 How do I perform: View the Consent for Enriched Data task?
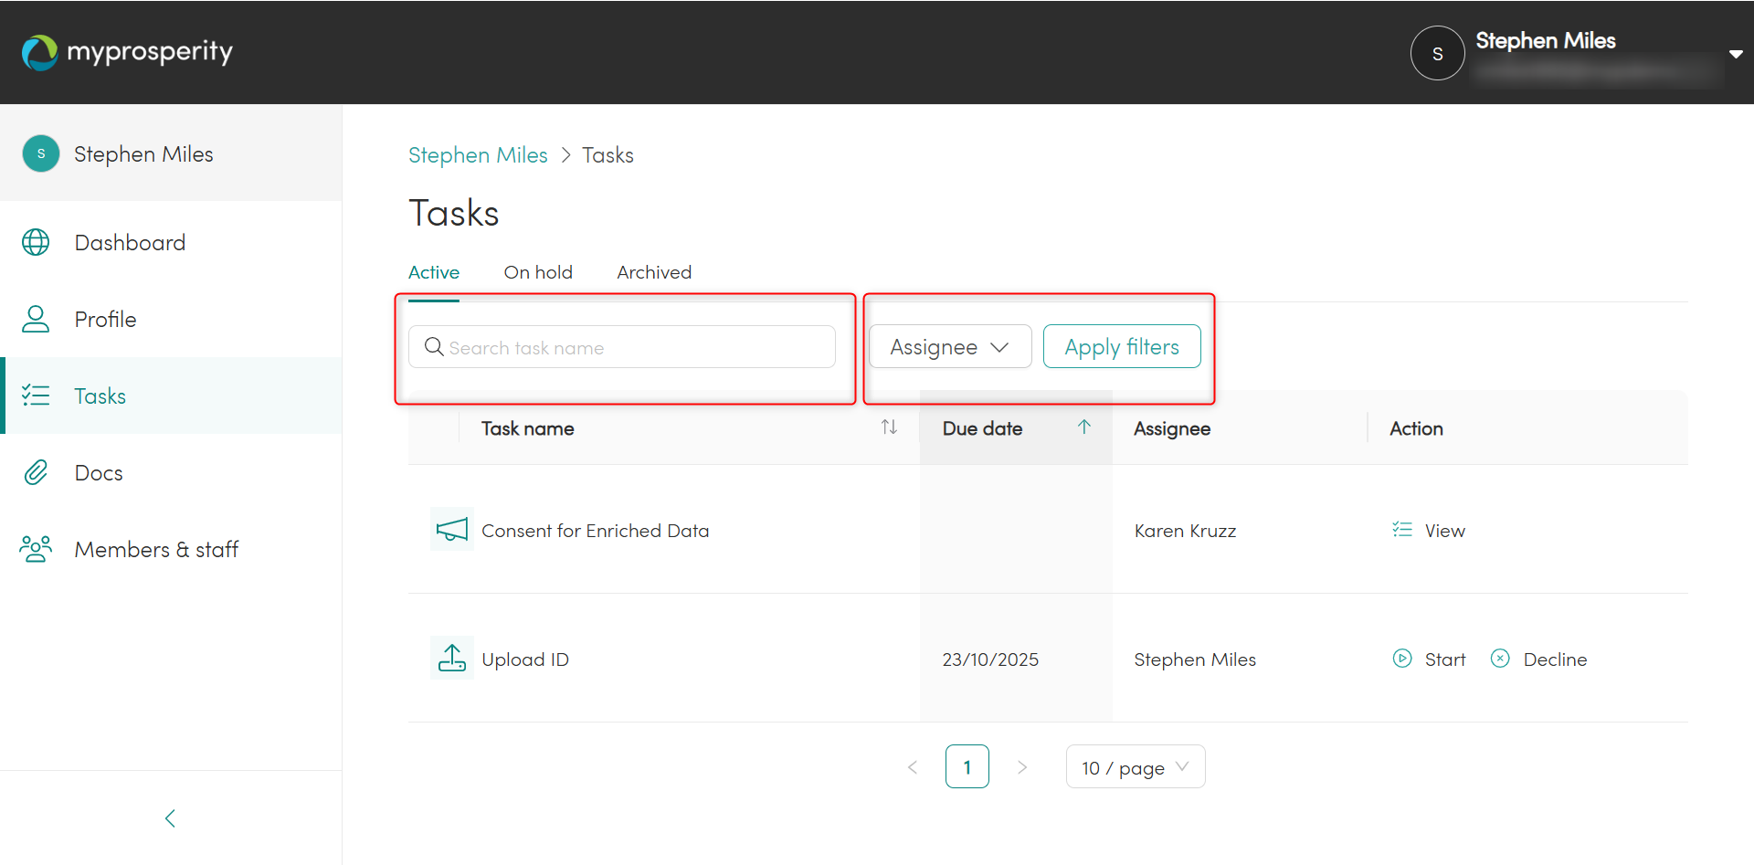[x=1444, y=531]
